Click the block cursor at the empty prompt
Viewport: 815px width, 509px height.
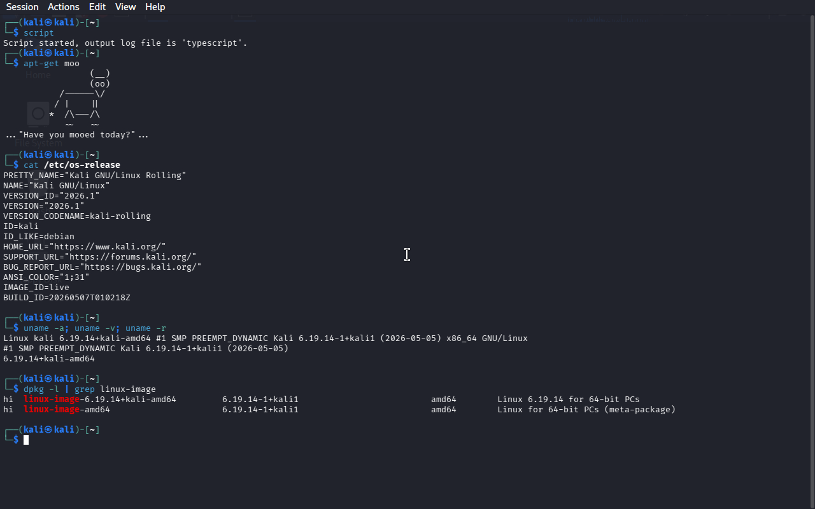click(x=26, y=440)
